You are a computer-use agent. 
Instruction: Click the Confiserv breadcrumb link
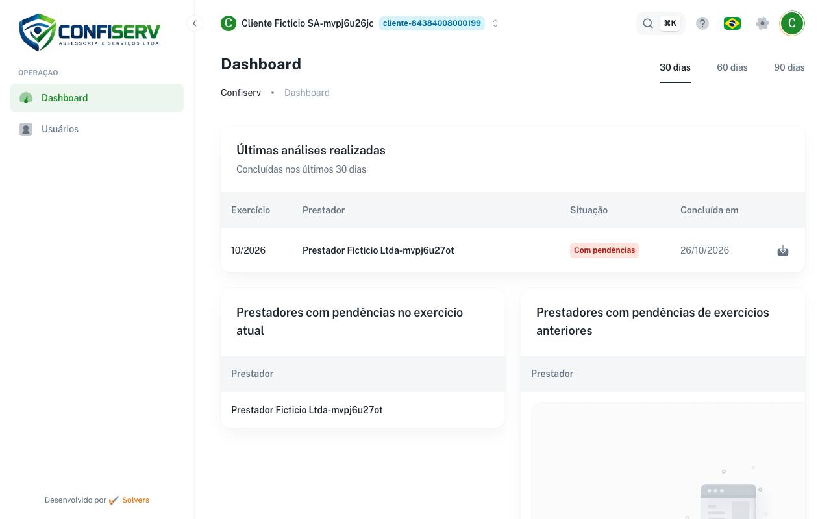click(241, 93)
